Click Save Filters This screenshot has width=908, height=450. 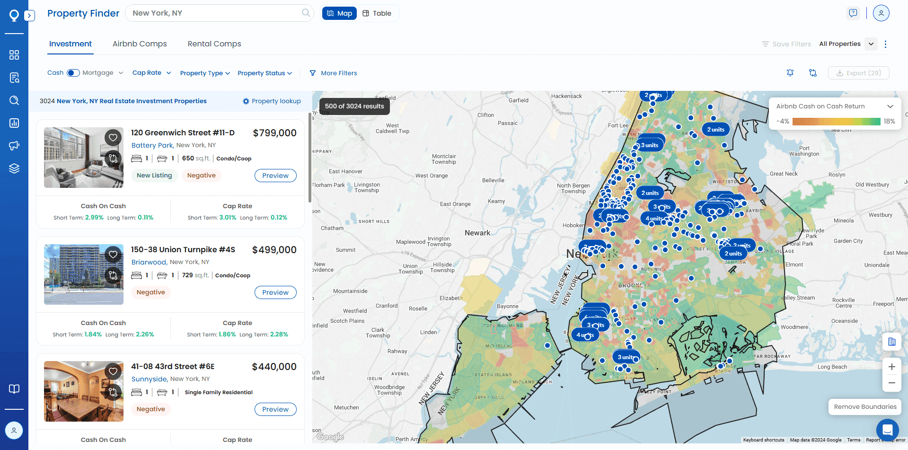(x=786, y=44)
